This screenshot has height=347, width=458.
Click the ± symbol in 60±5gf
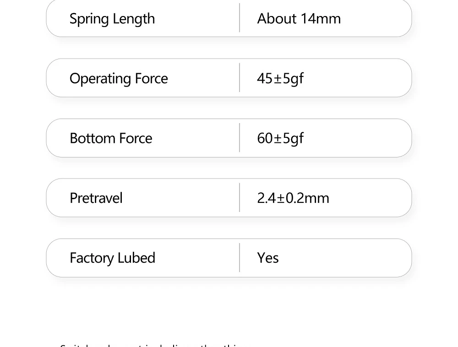tap(278, 139)
